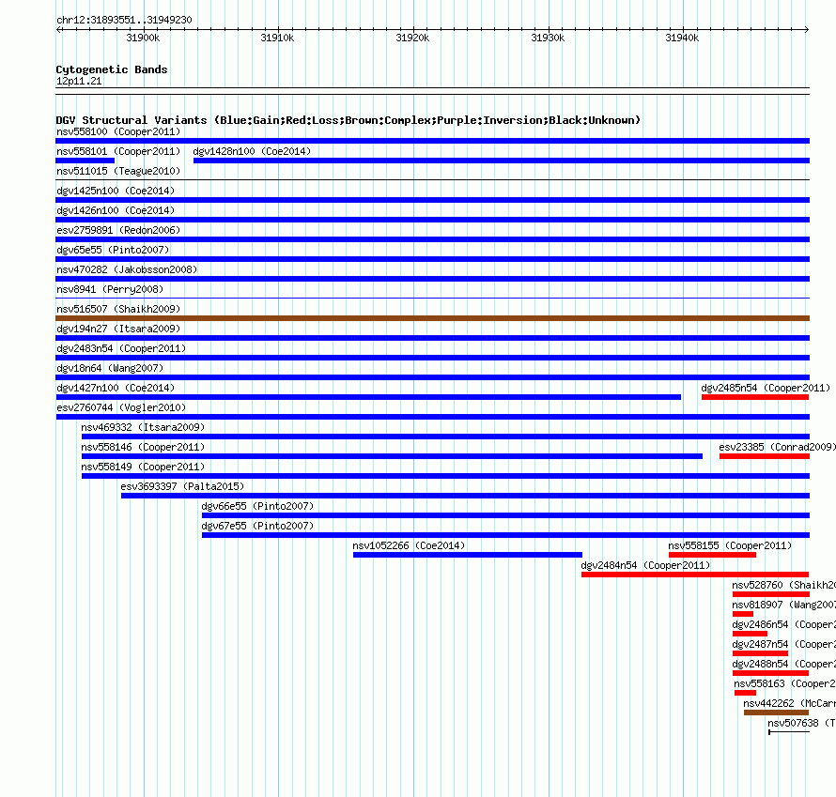The image size is (836, 797).
Task: Click esv3693397 (Palta2015) label
Action: pos(182,486)
